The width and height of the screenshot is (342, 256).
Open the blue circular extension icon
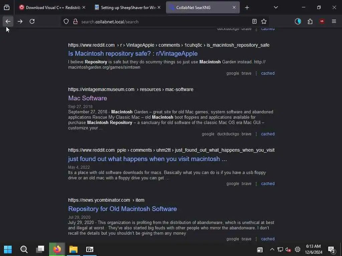pyautogui.click(x=298, y=21)
